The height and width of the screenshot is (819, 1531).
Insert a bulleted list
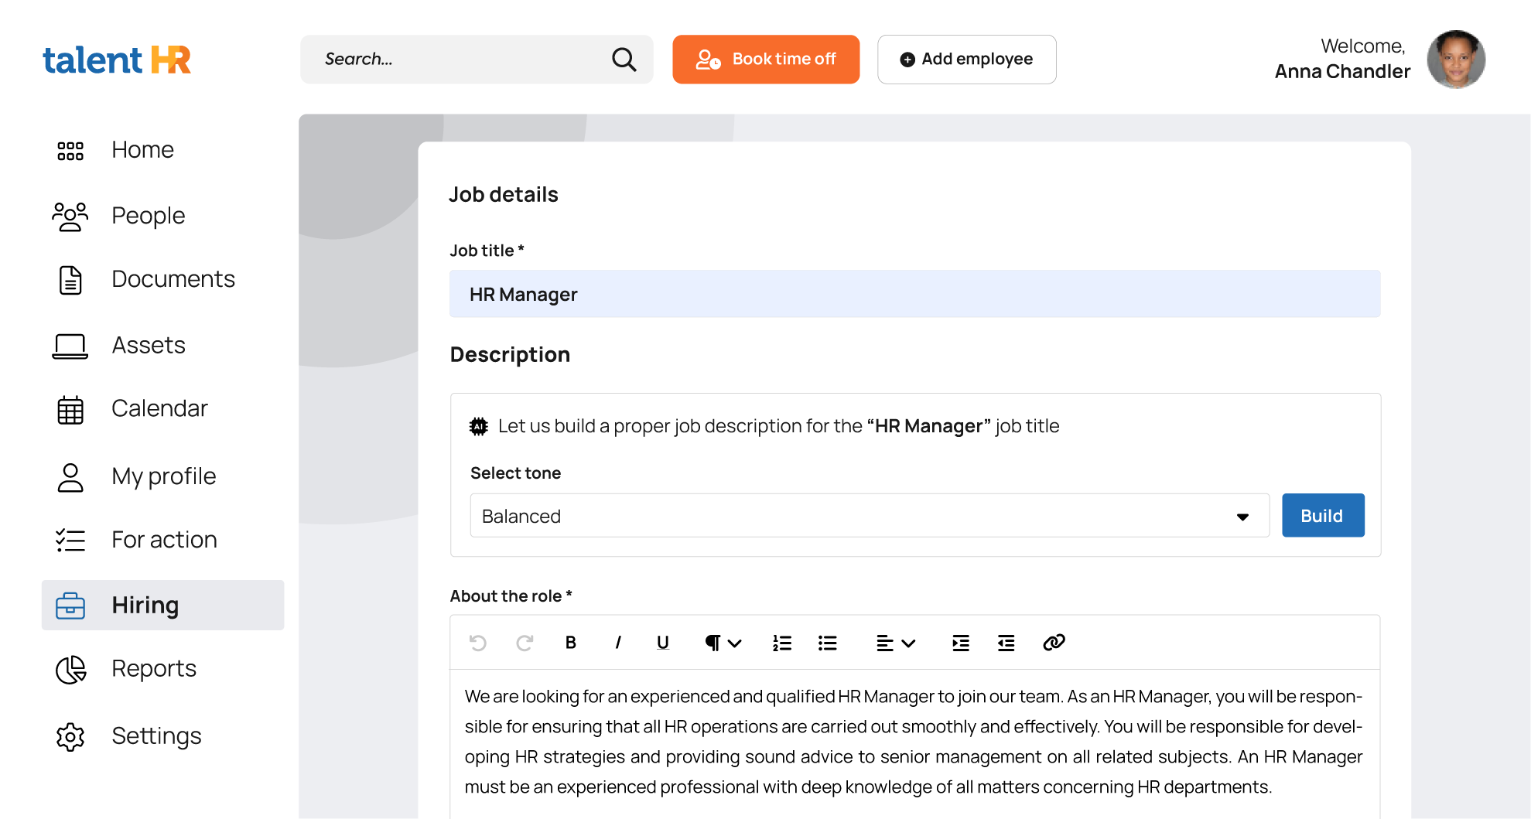pyautogui.click(x=828, y=643)
